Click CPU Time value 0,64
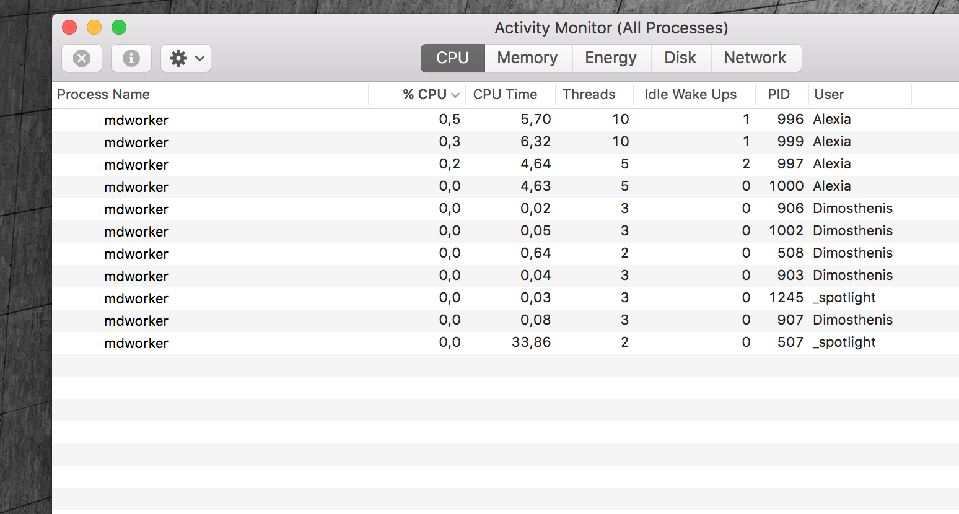The image size is (959, 514). pyautogui.click(x=535, y=253)
